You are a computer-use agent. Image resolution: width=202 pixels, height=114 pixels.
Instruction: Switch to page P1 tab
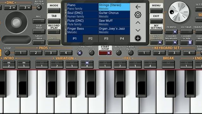tap(75, 39)
